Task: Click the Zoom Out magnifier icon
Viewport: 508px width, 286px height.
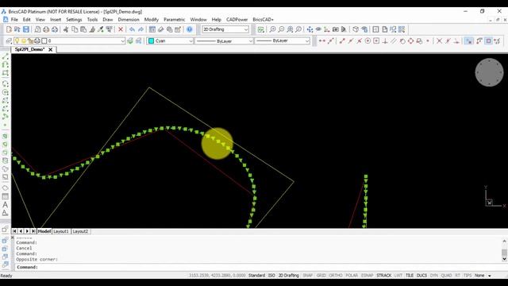Action: click(281, 29)
